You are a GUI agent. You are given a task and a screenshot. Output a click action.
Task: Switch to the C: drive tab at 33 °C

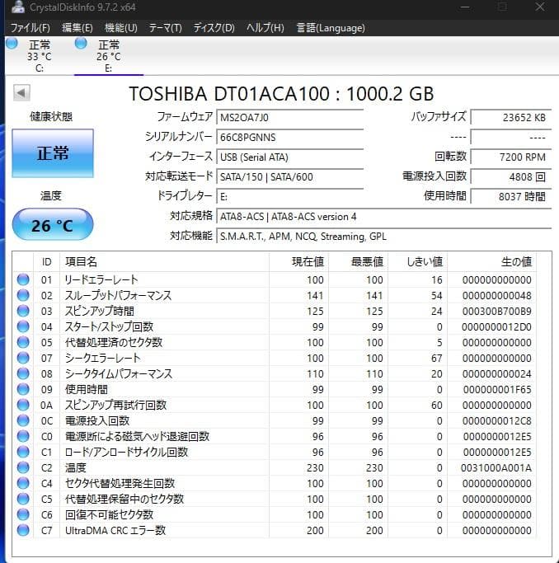(x=39, y=56)
